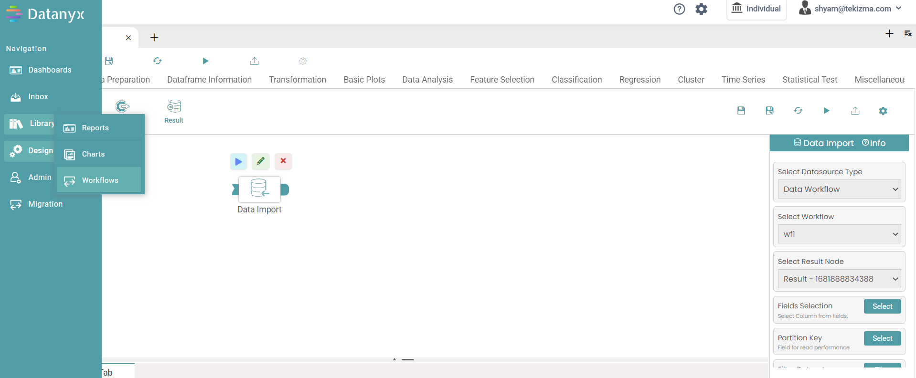Click Select button for Partition Key
This screenshot has width=916, height=378.
point(882,338)
